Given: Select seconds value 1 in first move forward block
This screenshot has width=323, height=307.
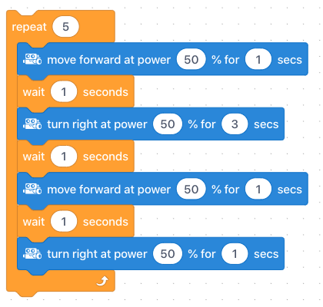Looking at the screenshot, I should coord(258,59).
